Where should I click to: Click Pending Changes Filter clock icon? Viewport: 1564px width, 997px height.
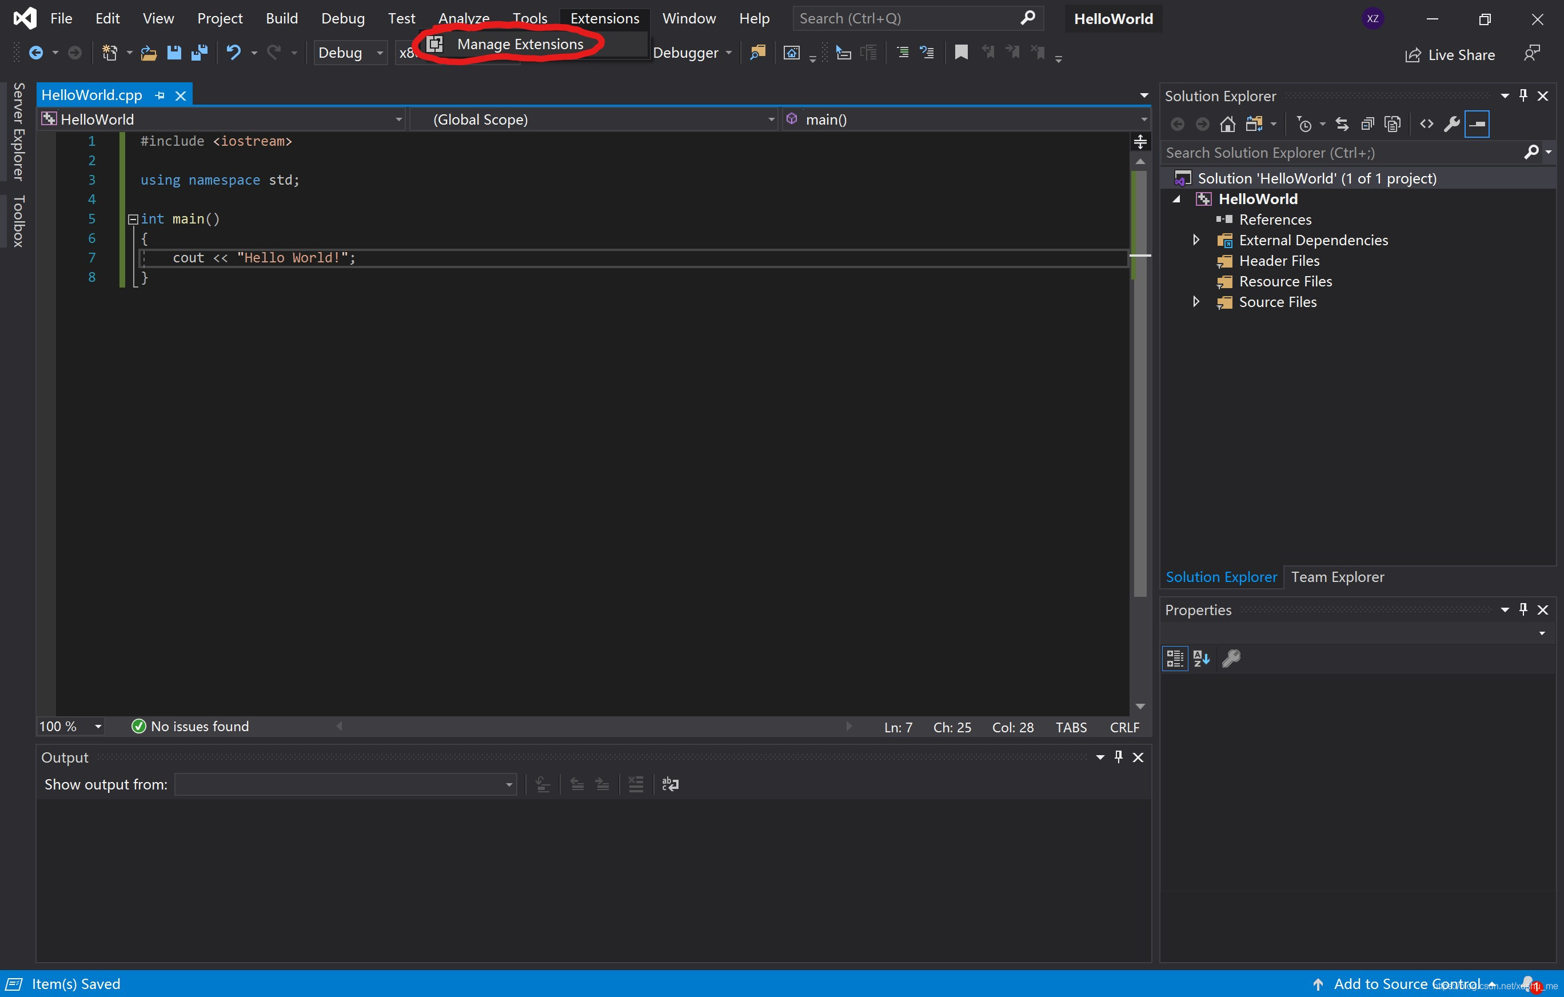pyautogui.click(x=1303, y=123)
